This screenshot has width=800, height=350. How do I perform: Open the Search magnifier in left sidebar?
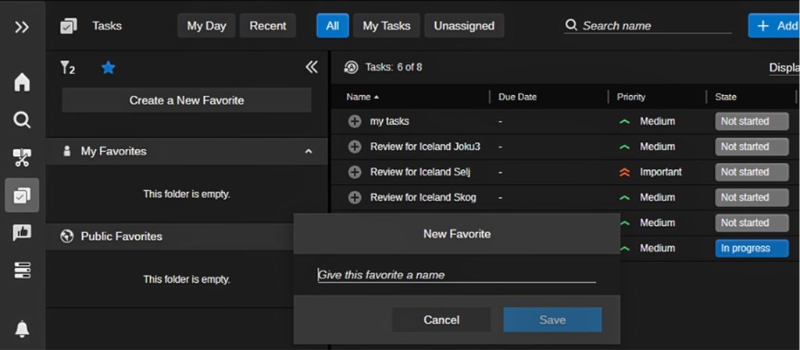coord(22,120)
